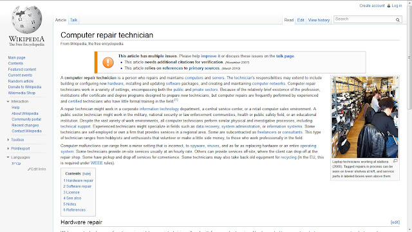
Task: Visit the Wikimedia Shop link
Action: [21, 93]
